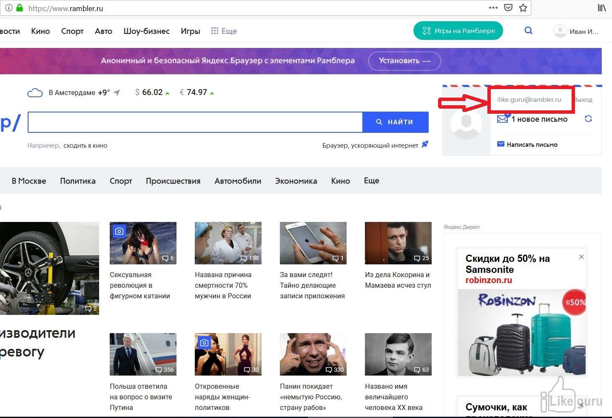Click the ilike.guru@rambler.ru email address

pyautogui.click(x=529, y=100)
